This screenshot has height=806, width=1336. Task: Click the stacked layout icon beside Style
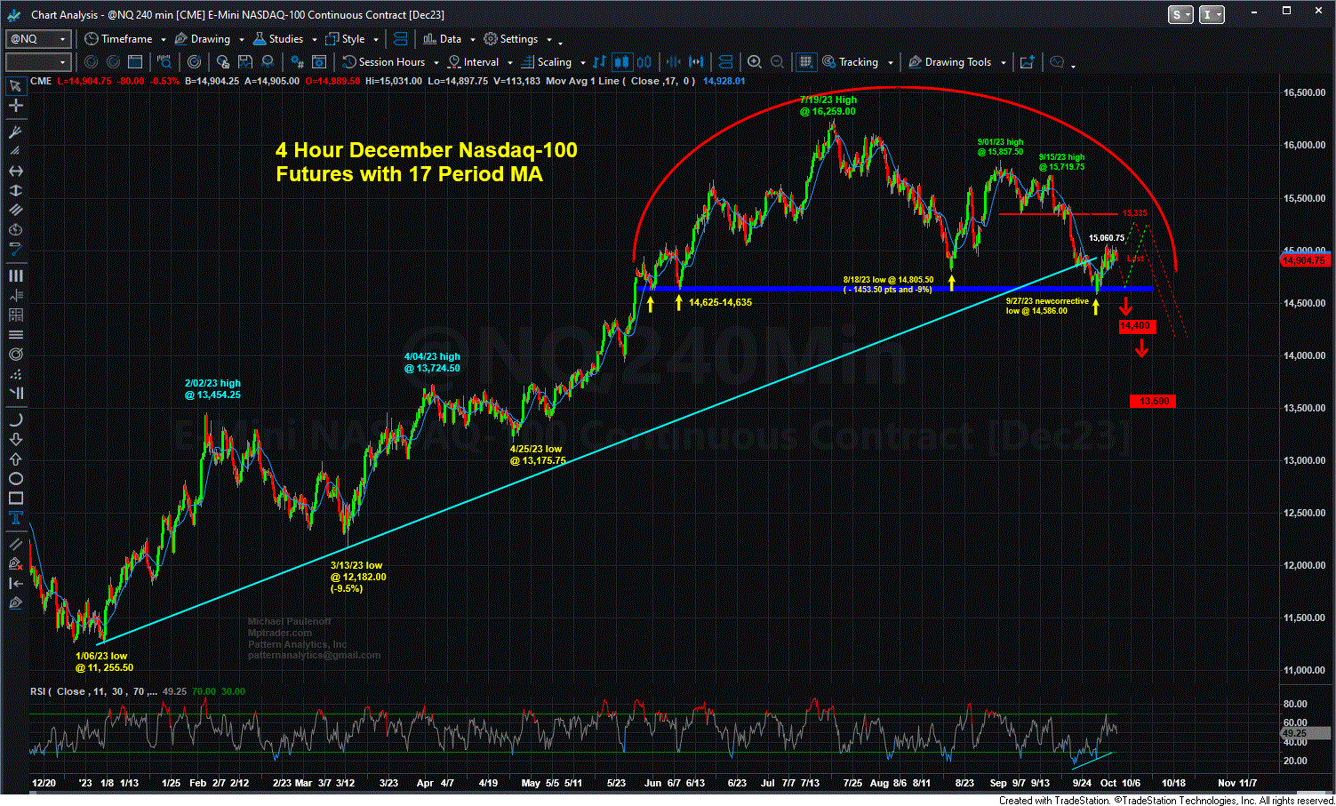400,39
